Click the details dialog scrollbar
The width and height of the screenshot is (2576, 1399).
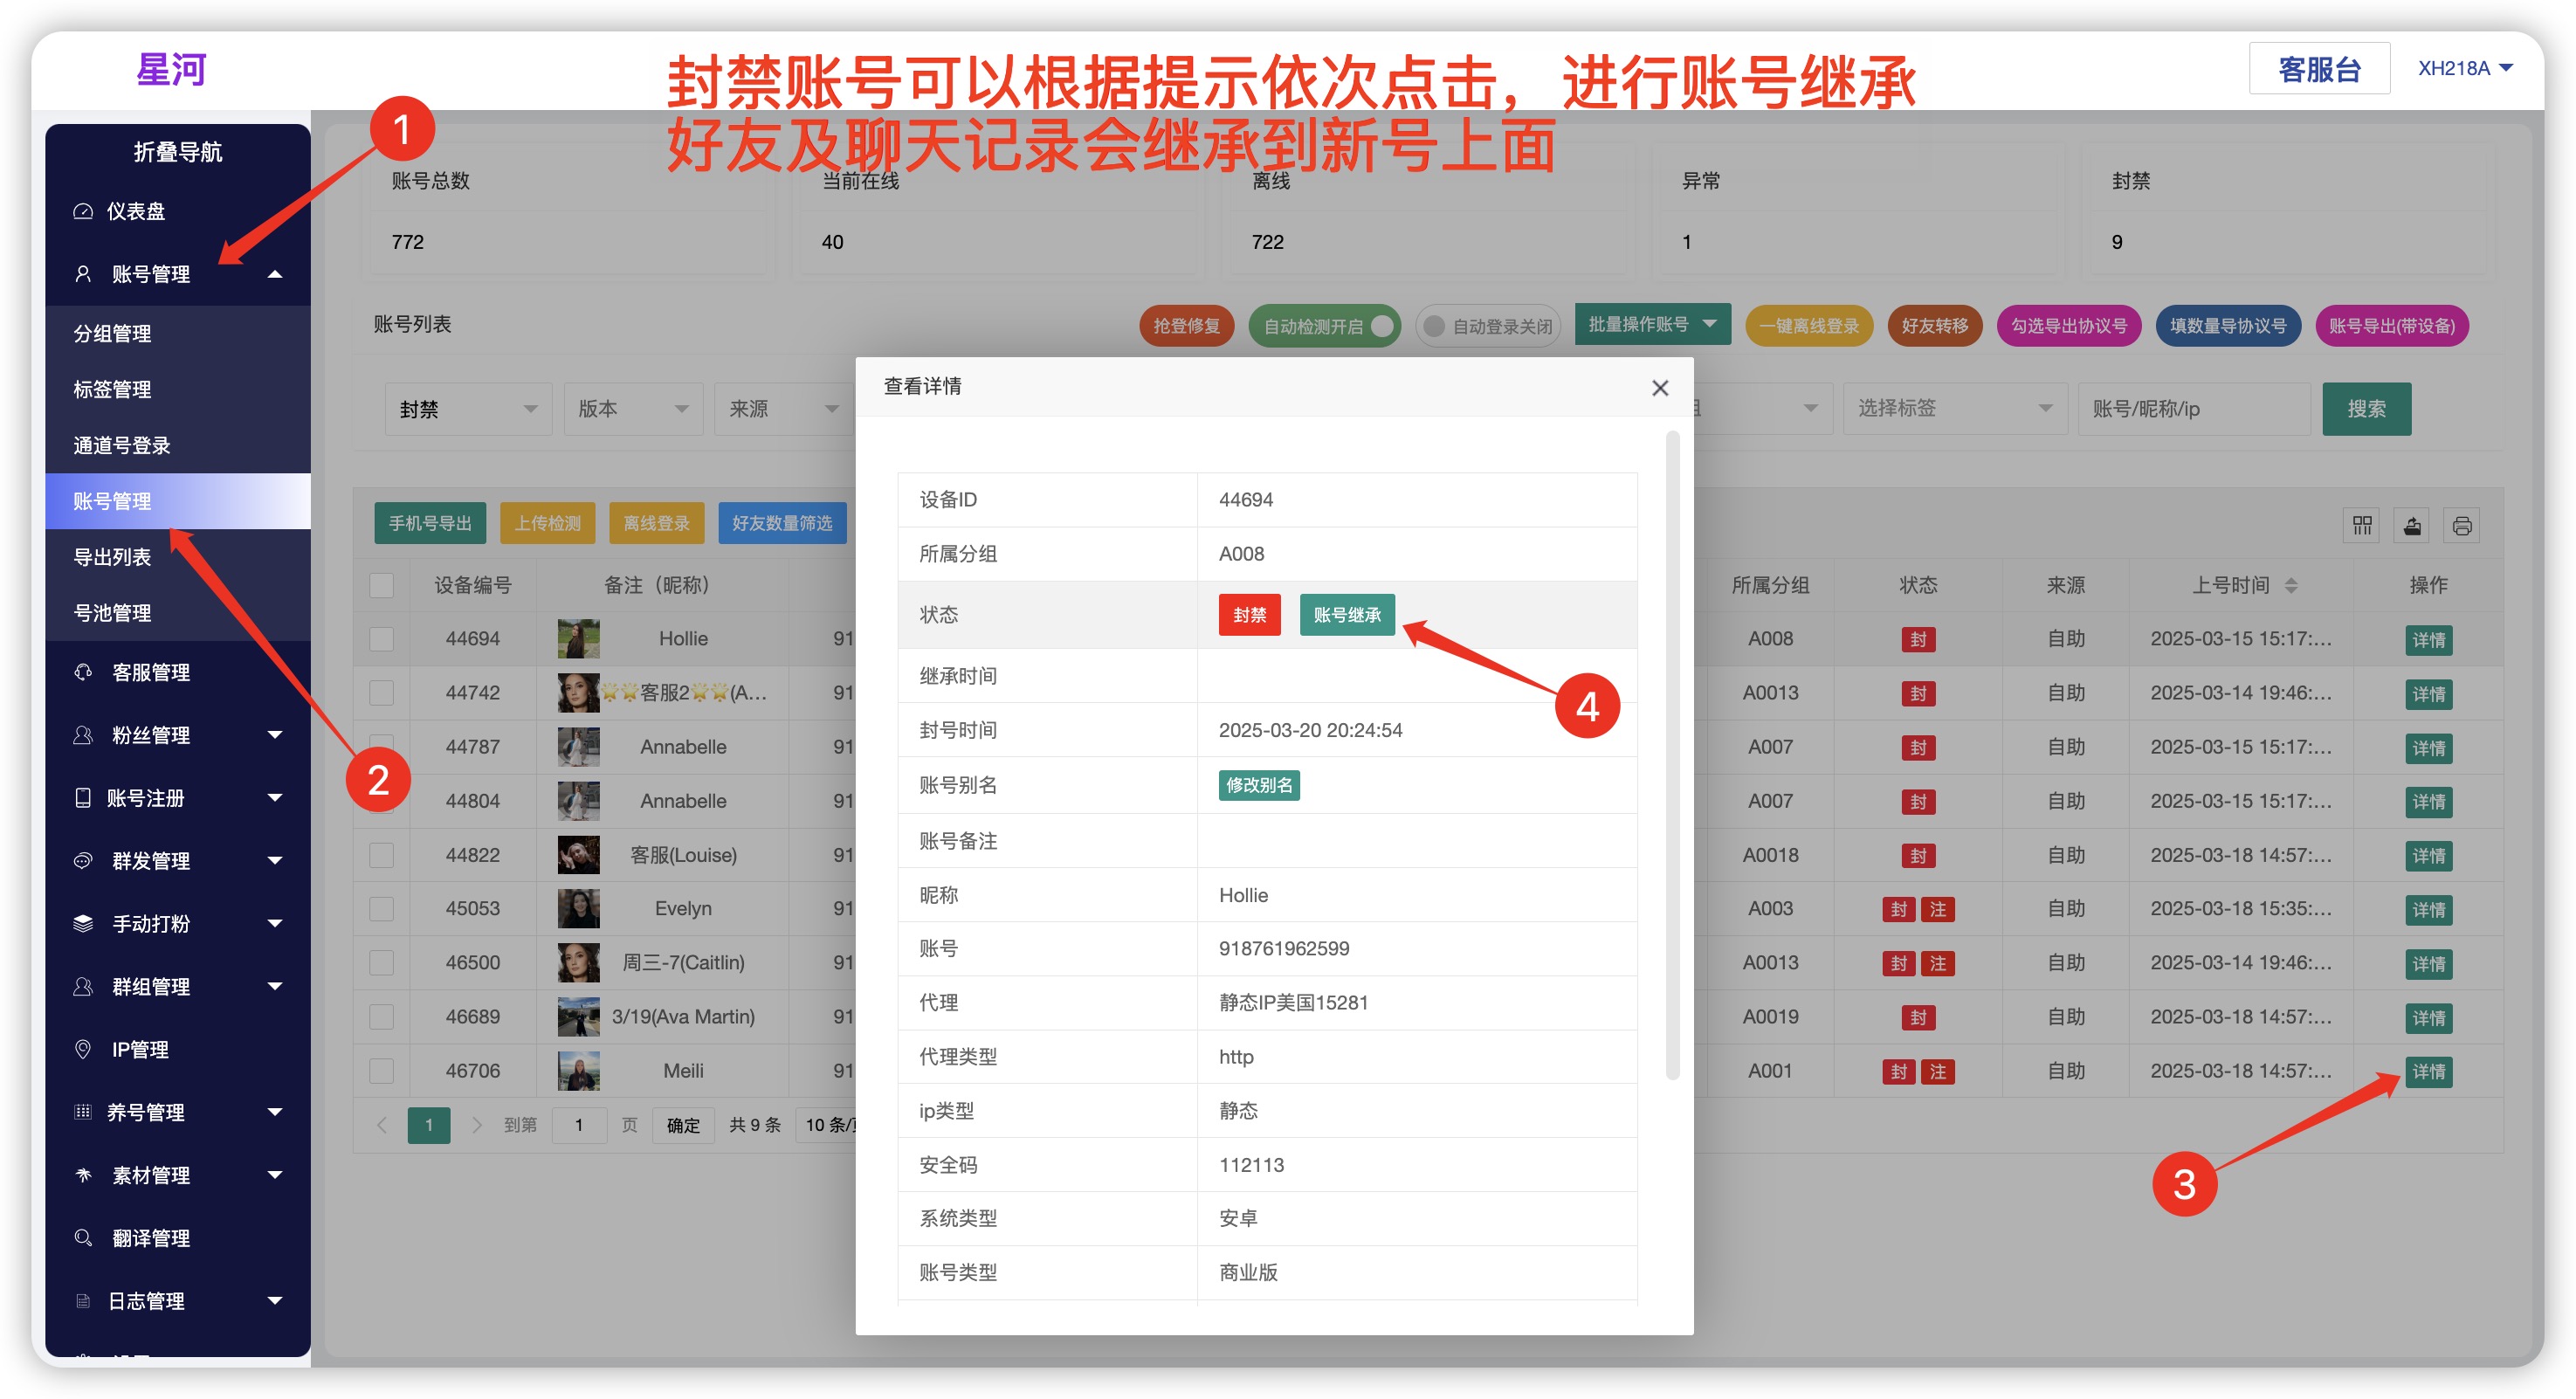(1671, 757)
